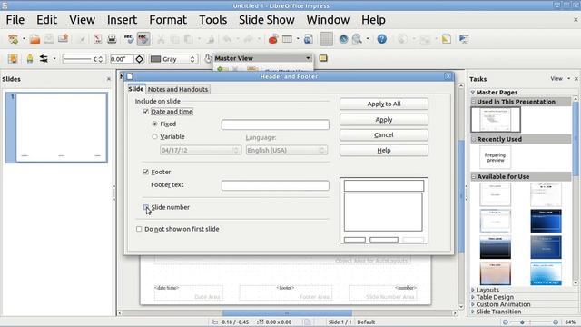Click the Spelling check icon

tap(129, 38)
